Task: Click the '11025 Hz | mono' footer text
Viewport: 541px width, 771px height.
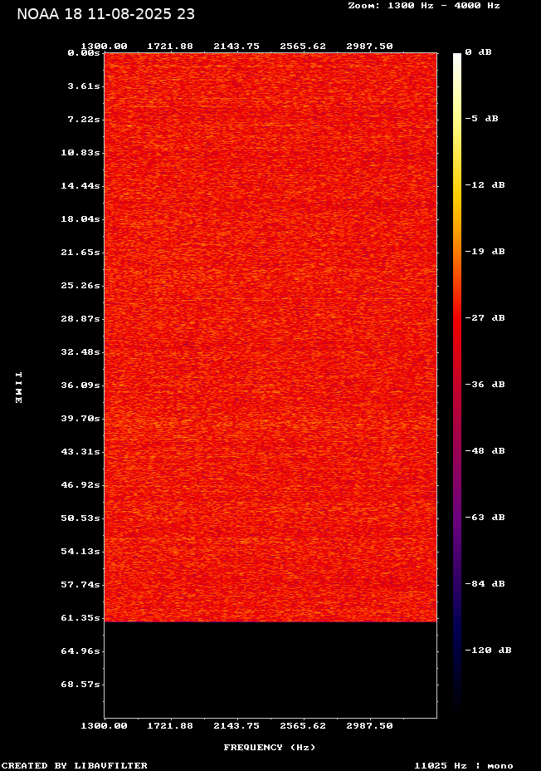Action: click(x=464, y=765)
